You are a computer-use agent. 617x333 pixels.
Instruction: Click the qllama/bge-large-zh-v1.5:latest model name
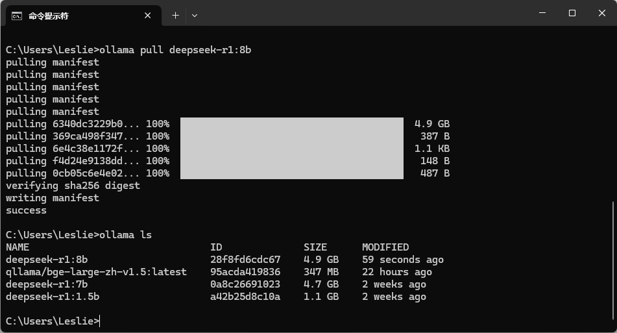96,272
